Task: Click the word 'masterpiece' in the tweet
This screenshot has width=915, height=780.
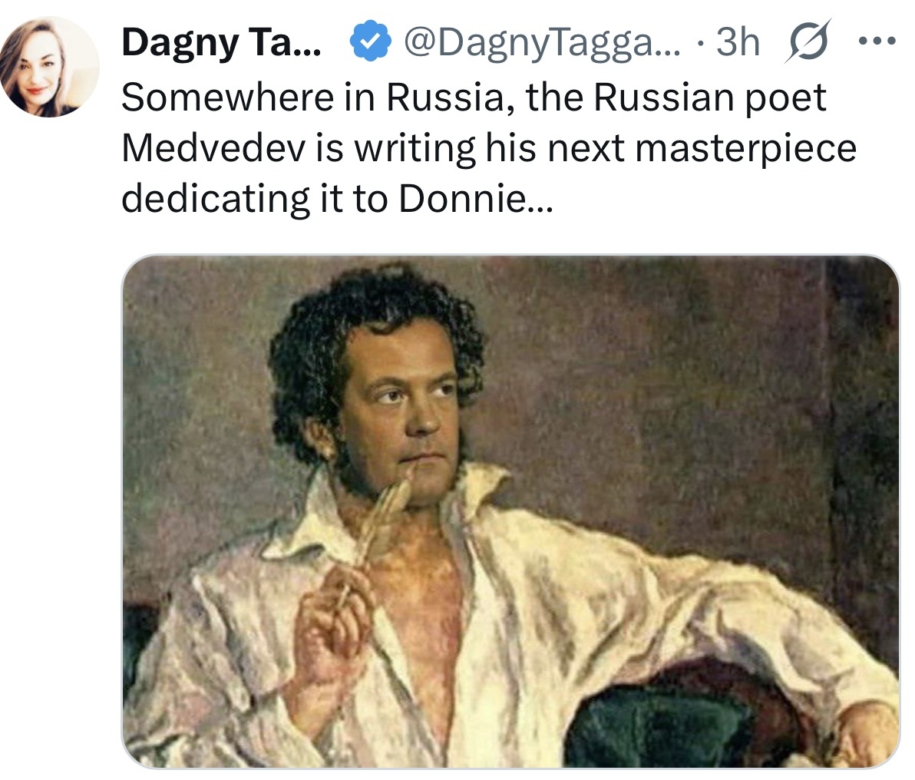Action: [746, 147]
